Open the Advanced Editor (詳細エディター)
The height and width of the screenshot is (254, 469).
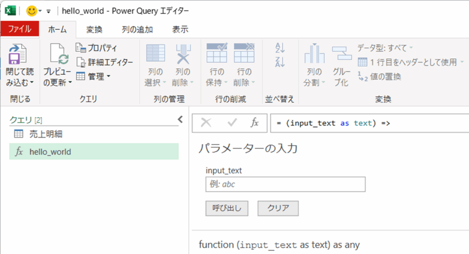[x=105, y=62]
